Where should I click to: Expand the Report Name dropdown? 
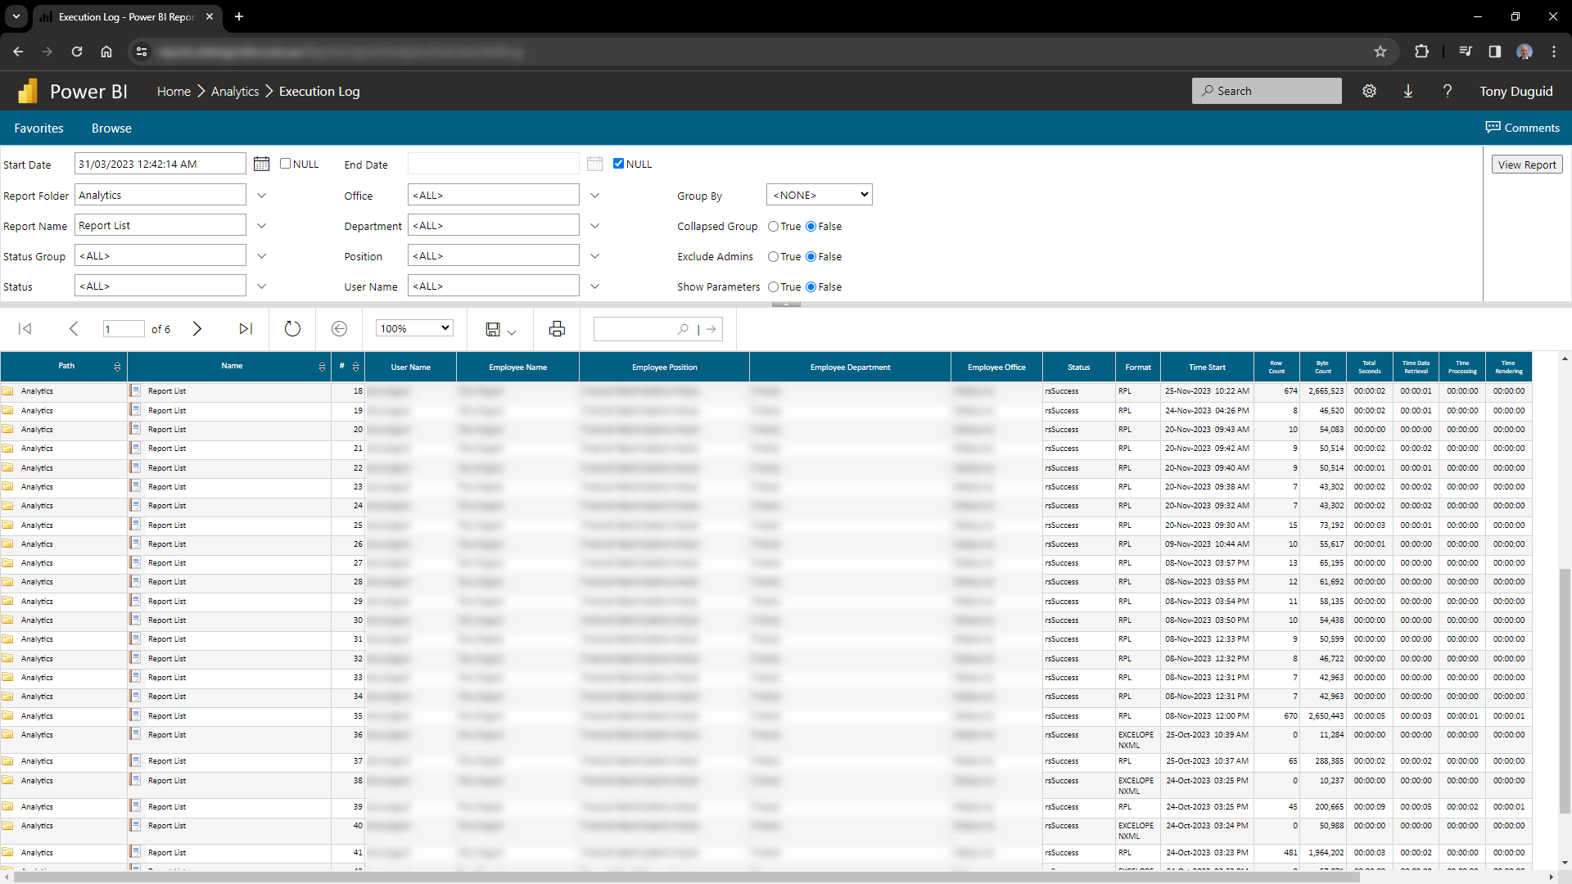coord(262,224)
